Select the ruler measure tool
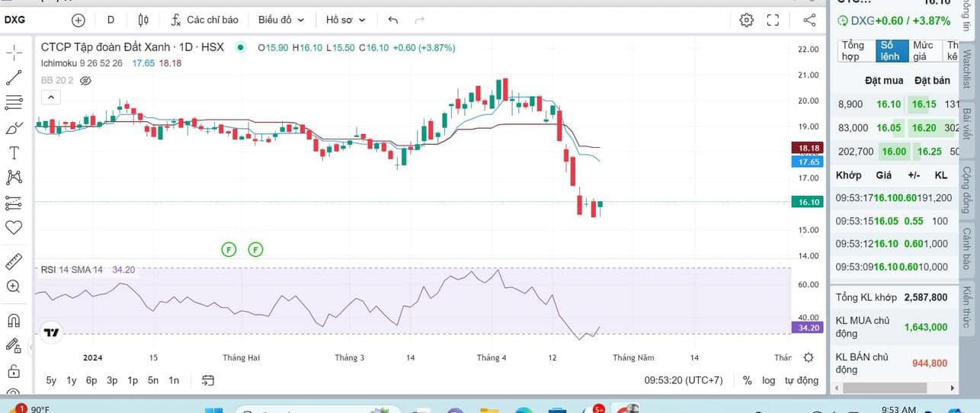 (14, 261)
